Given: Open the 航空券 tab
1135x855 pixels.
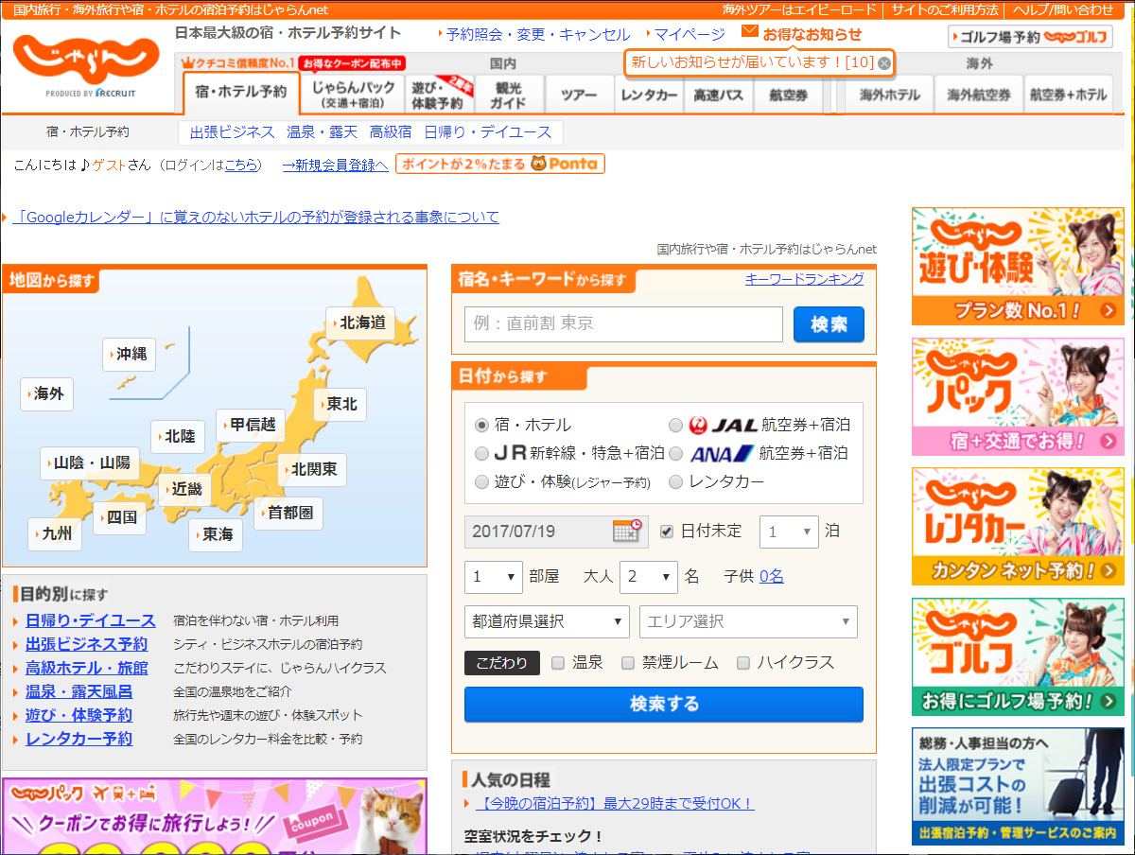Looking at the screenshot, I should (x=789, y=95).
